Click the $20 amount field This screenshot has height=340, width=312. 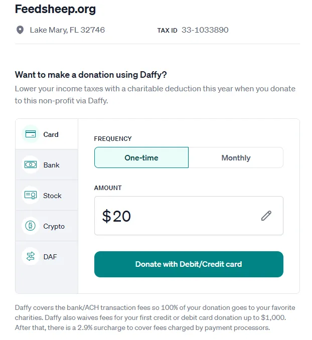[x=176, y=216]
